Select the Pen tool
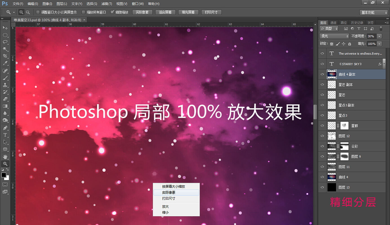This screenshot has width=390, height=225. 5,128
